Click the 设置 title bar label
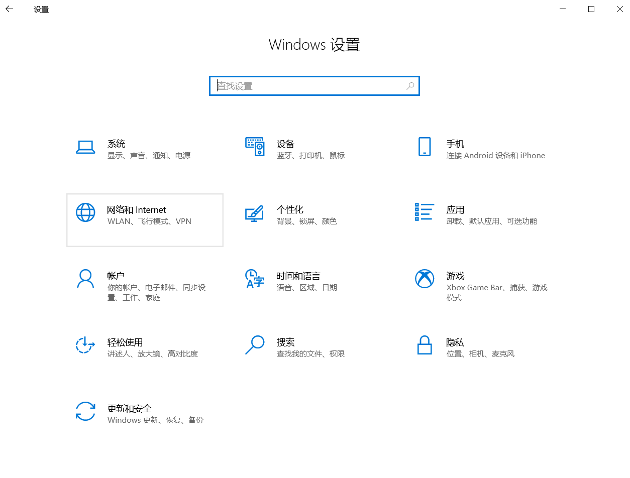Screen dimensions: 630x478 coord(41,9)
